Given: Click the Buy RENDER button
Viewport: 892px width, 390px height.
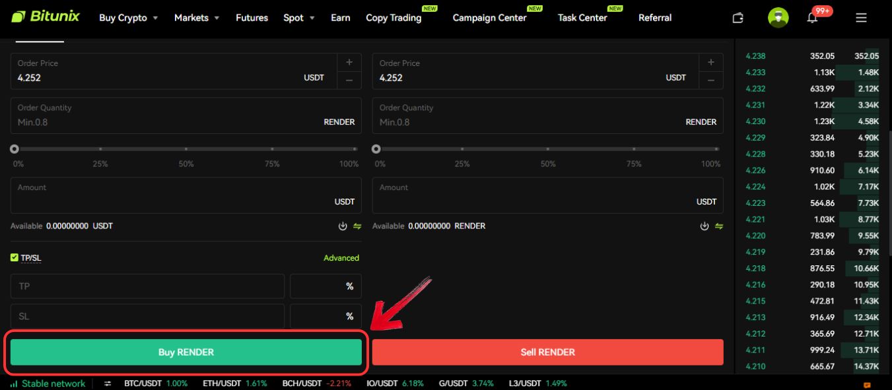Looking at the screenshot, I should point(186,352).
